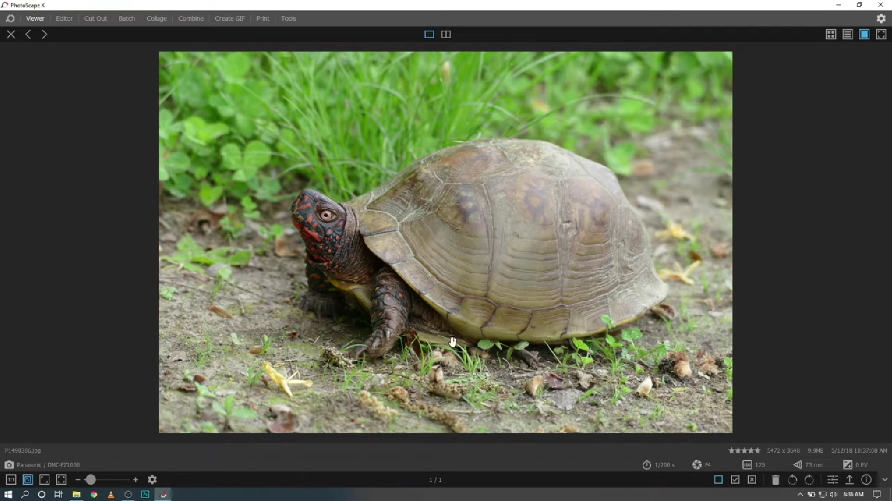Click the exposure compensation icon beside 0 EV

847,465
